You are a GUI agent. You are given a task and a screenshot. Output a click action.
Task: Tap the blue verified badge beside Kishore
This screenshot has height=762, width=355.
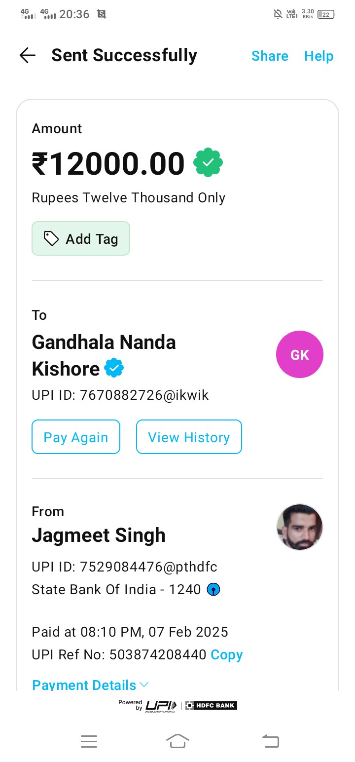tap(113, 368)
